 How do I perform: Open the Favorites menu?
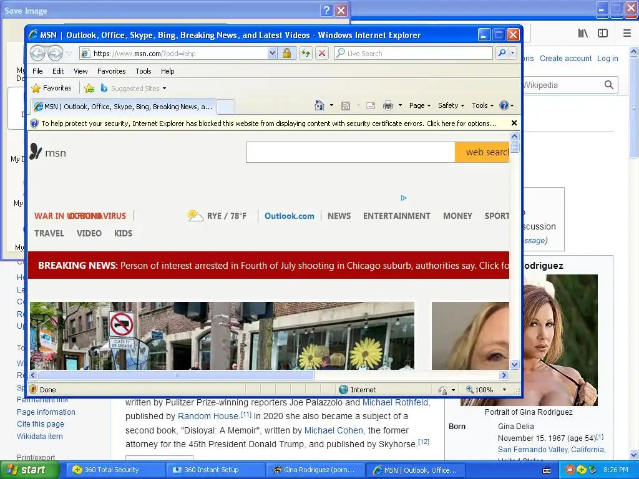(x=111, y=71)
